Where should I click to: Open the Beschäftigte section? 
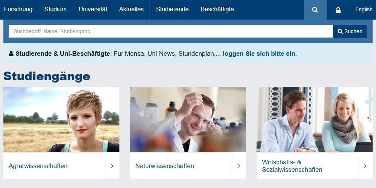(217, 9)
